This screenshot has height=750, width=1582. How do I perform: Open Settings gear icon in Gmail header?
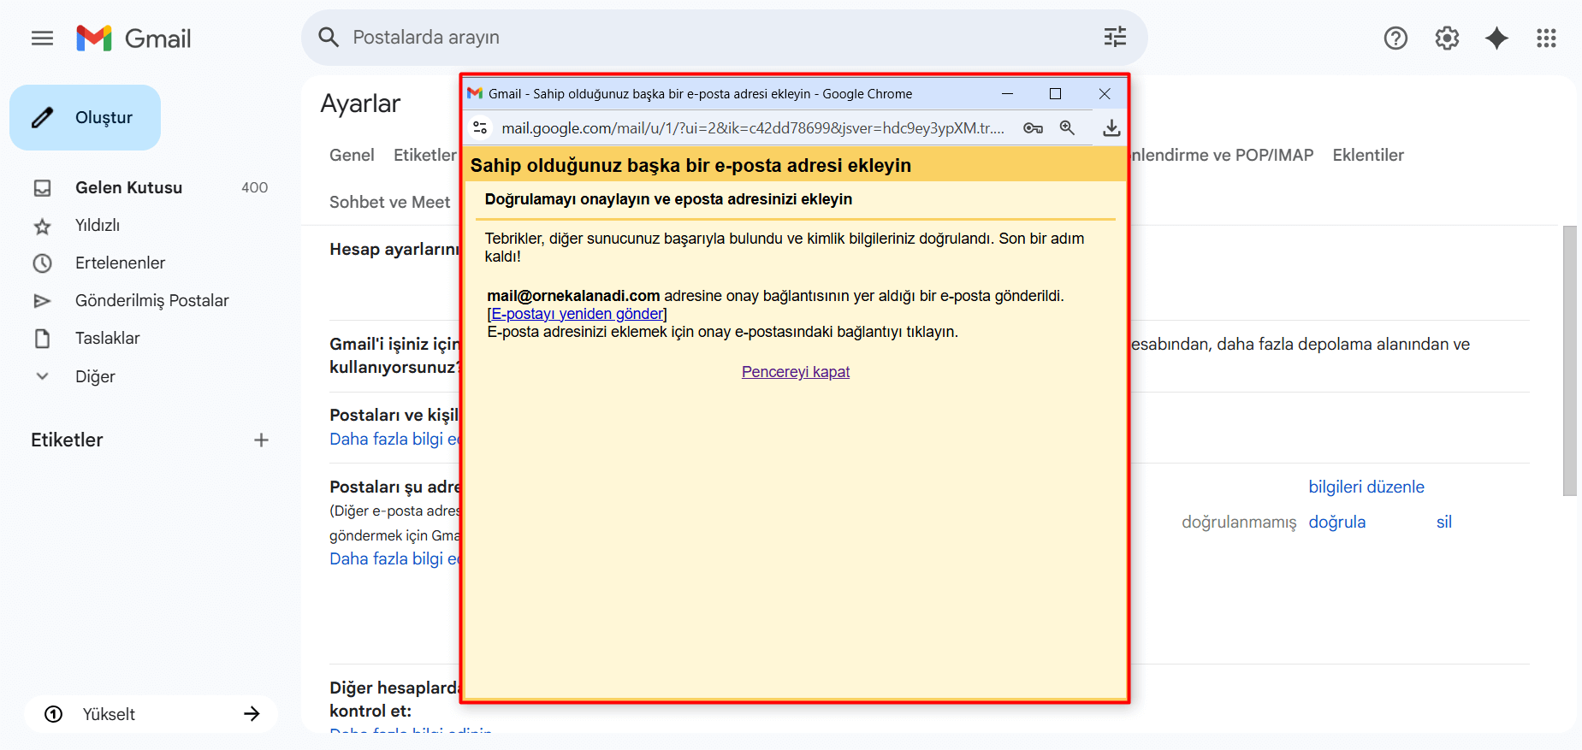click(x=1447, y=38)
